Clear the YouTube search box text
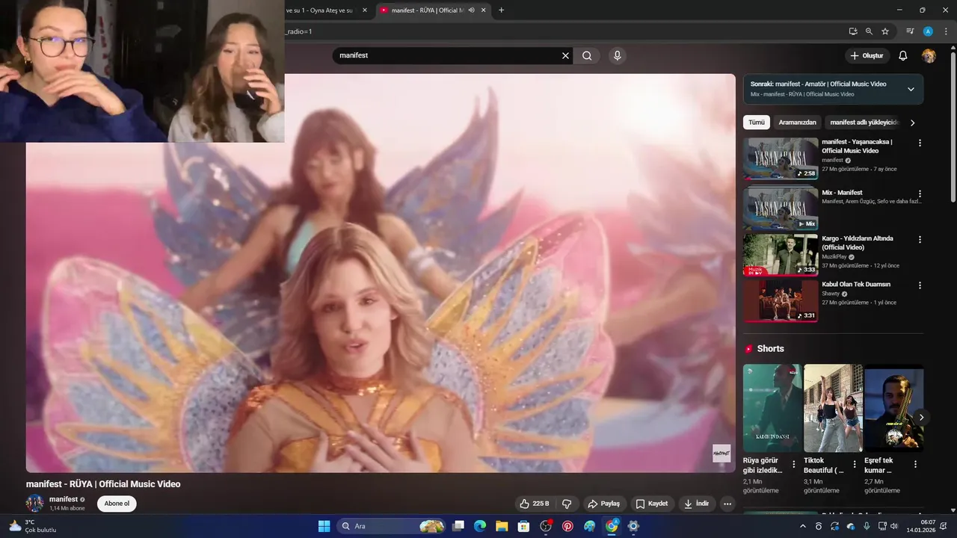Viewport: 957px width, 538px height. pos(565,55)
